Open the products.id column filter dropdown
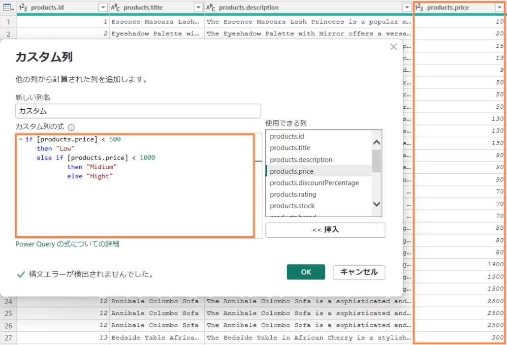507x345 pixels. pos(102,7)
